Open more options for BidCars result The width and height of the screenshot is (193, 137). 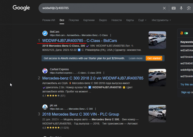pos(111,35)
